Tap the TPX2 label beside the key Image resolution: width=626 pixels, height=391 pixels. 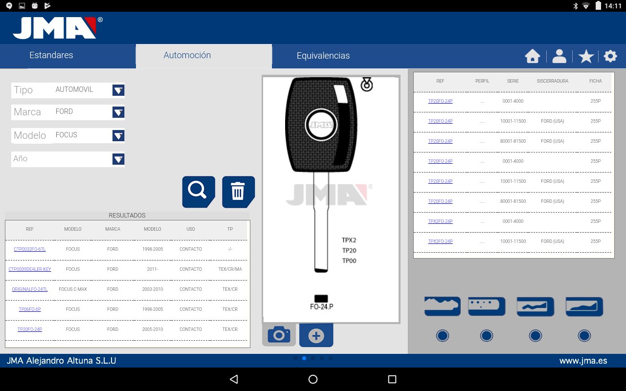click(x=349, y=240)
